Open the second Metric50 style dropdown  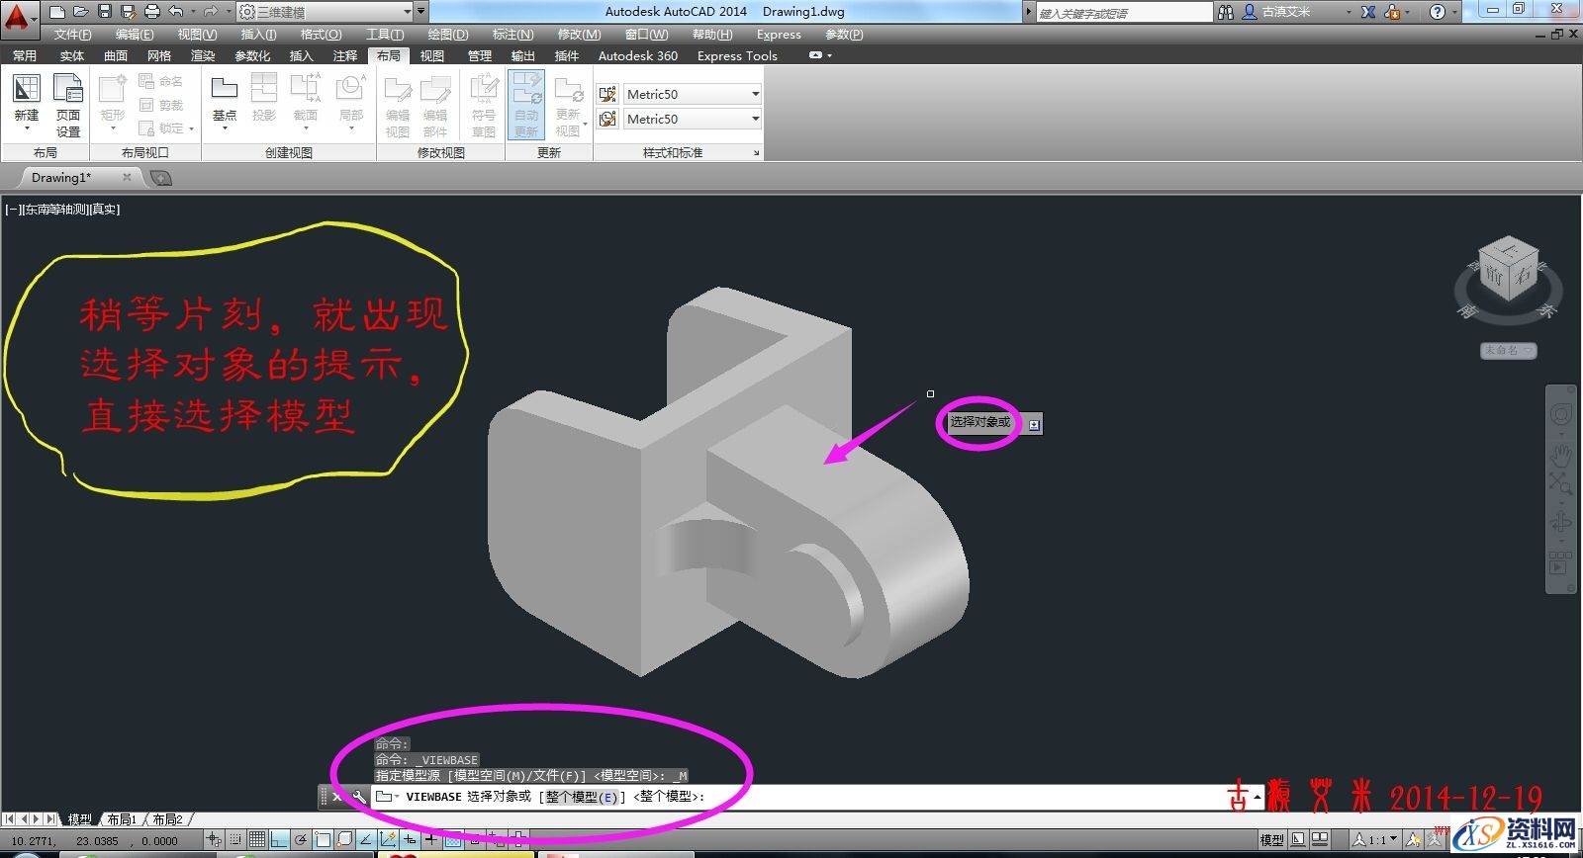(x=755, y=119)
